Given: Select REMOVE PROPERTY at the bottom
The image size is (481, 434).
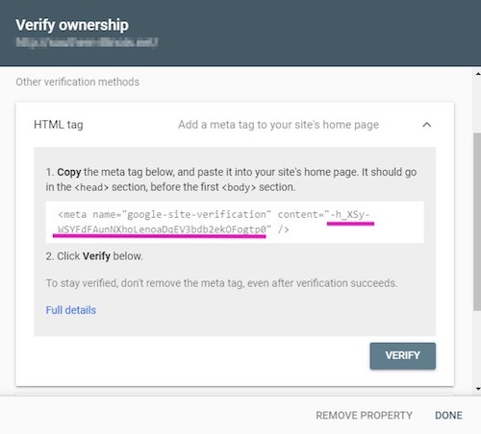Looking at the screenshot, I should [x=364, y=416].
